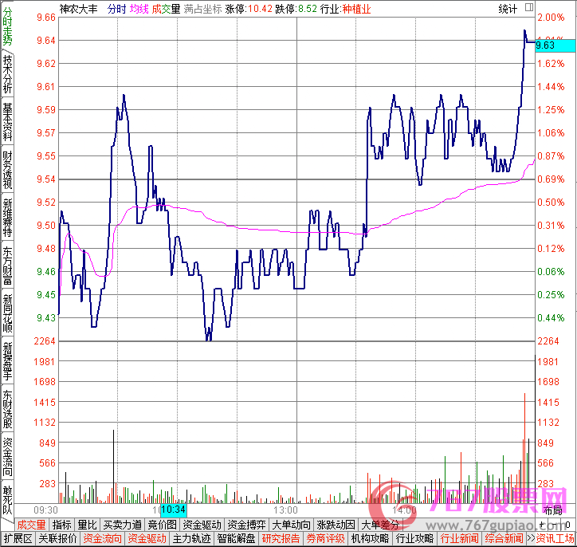This screenshot has width=577, height=547.
Task: Toggle the 分时 line legend
Action: point(116,9)
